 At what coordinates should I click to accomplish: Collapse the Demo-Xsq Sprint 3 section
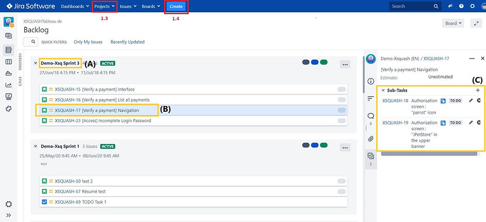point(36,63)
